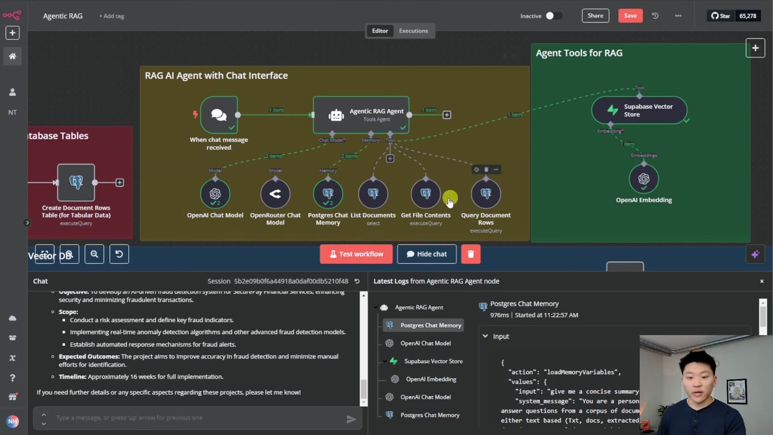The image size is (773, 435).
Task: Reset the chat session with refresh icon
Action: 357,281
